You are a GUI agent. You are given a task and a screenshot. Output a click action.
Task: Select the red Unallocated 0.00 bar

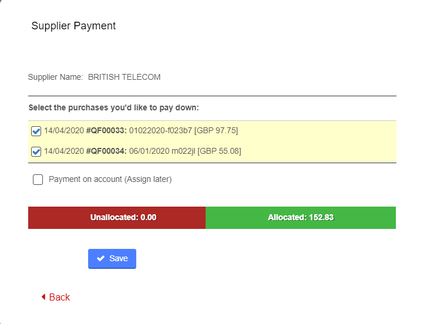point(117,217)
